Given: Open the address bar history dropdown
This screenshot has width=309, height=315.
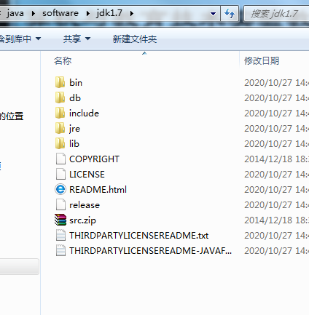Looking at the screenshot, I should (213, 14).
